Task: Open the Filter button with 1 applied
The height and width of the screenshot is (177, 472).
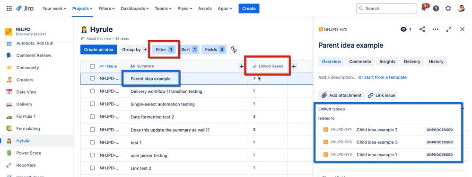Action: [165, 50]
